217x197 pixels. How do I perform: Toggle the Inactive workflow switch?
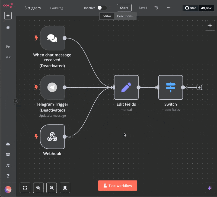coord(102,8)
